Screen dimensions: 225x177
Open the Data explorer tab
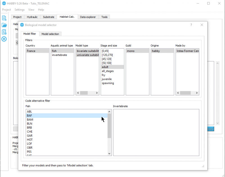pos(88,17)
